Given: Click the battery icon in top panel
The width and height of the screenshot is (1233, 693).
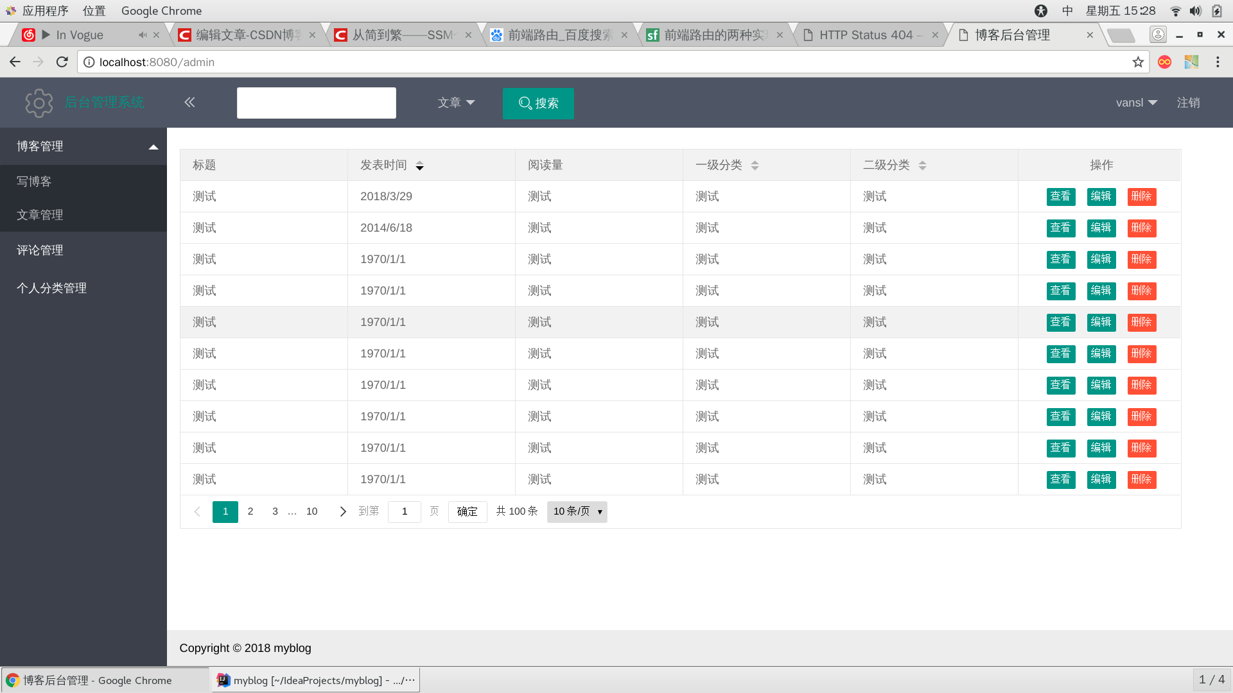Looking at the screenshot, I should tap(1217, 10).
